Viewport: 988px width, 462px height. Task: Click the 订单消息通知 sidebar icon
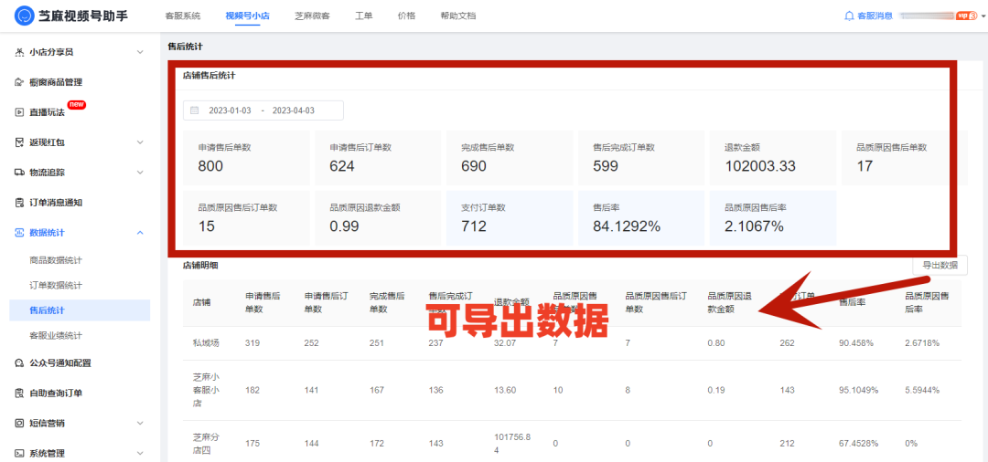tap(19, 203)
